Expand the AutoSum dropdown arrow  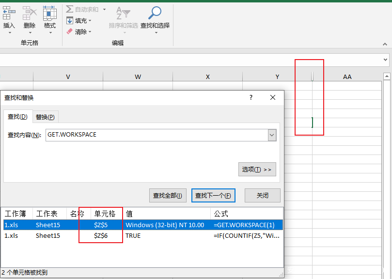(x=104, y=9)
